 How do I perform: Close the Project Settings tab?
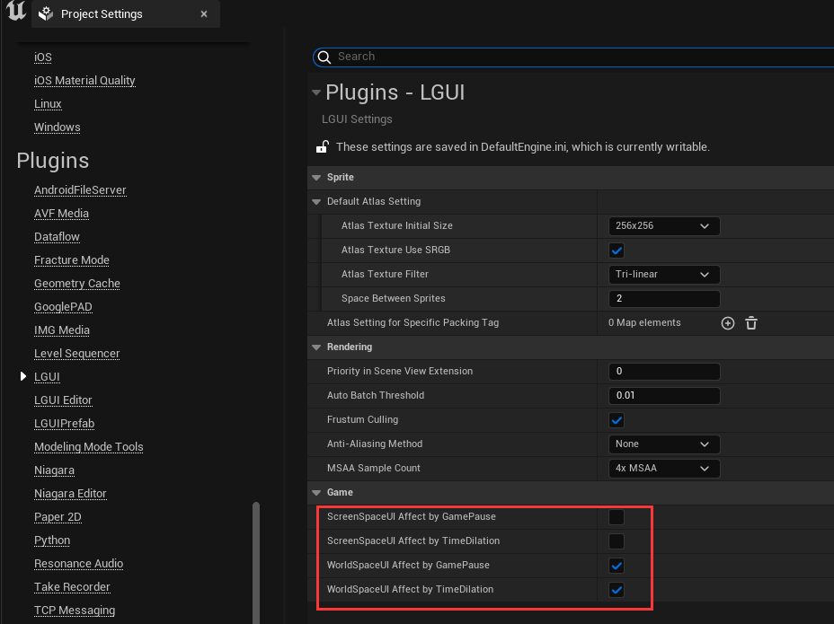coord(204,14)
